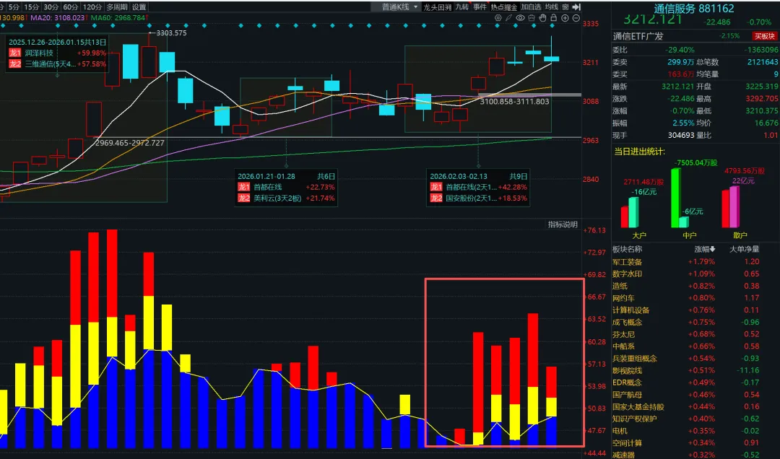Screen dimensions: 780x459
Task: Click the 板块名称 column header
Action: (x=628, y=249)
